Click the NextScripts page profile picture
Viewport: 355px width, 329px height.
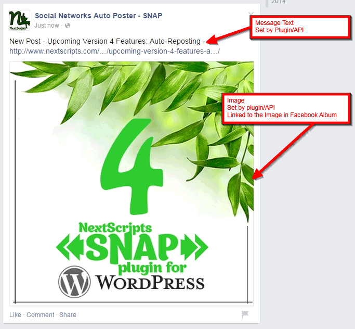tap(19, 20)
